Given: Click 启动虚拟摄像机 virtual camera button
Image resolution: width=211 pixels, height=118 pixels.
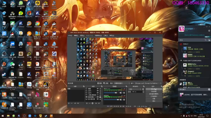Looking at the screenshot, I should 154,94.
